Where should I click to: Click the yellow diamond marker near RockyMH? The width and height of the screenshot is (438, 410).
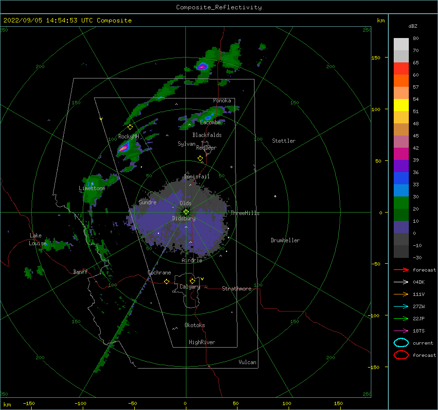[130, 127]
